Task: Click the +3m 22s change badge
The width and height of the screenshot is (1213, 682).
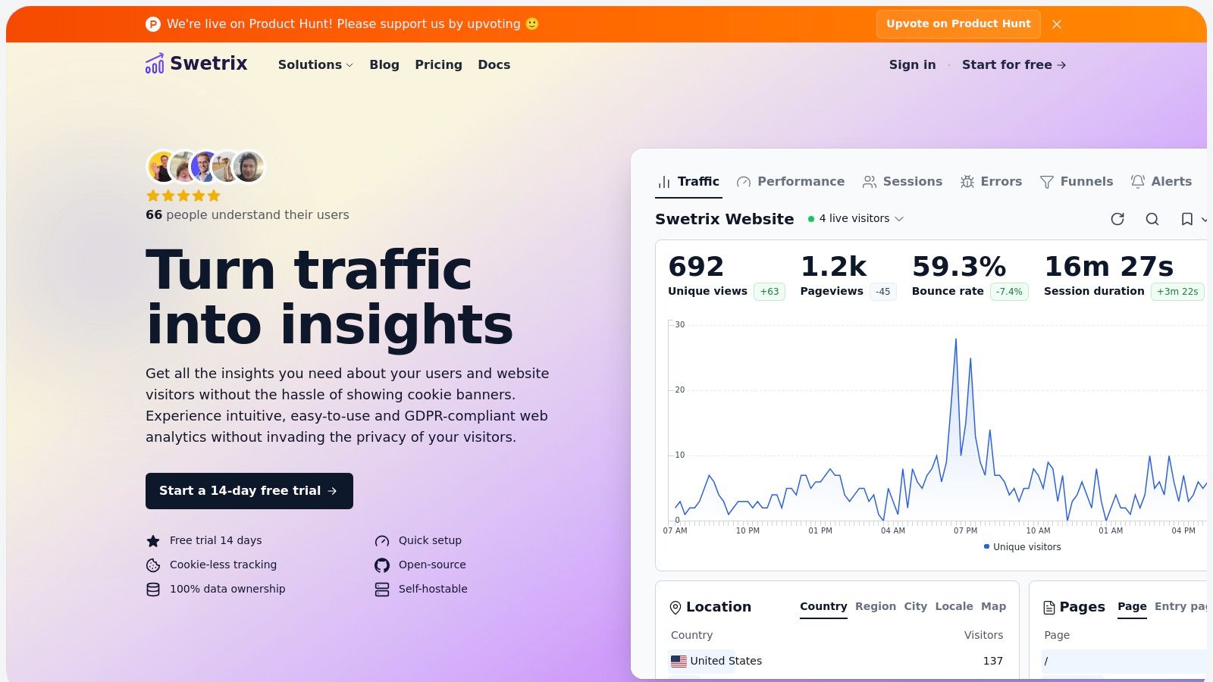Action: click(x=1177, y=292)
